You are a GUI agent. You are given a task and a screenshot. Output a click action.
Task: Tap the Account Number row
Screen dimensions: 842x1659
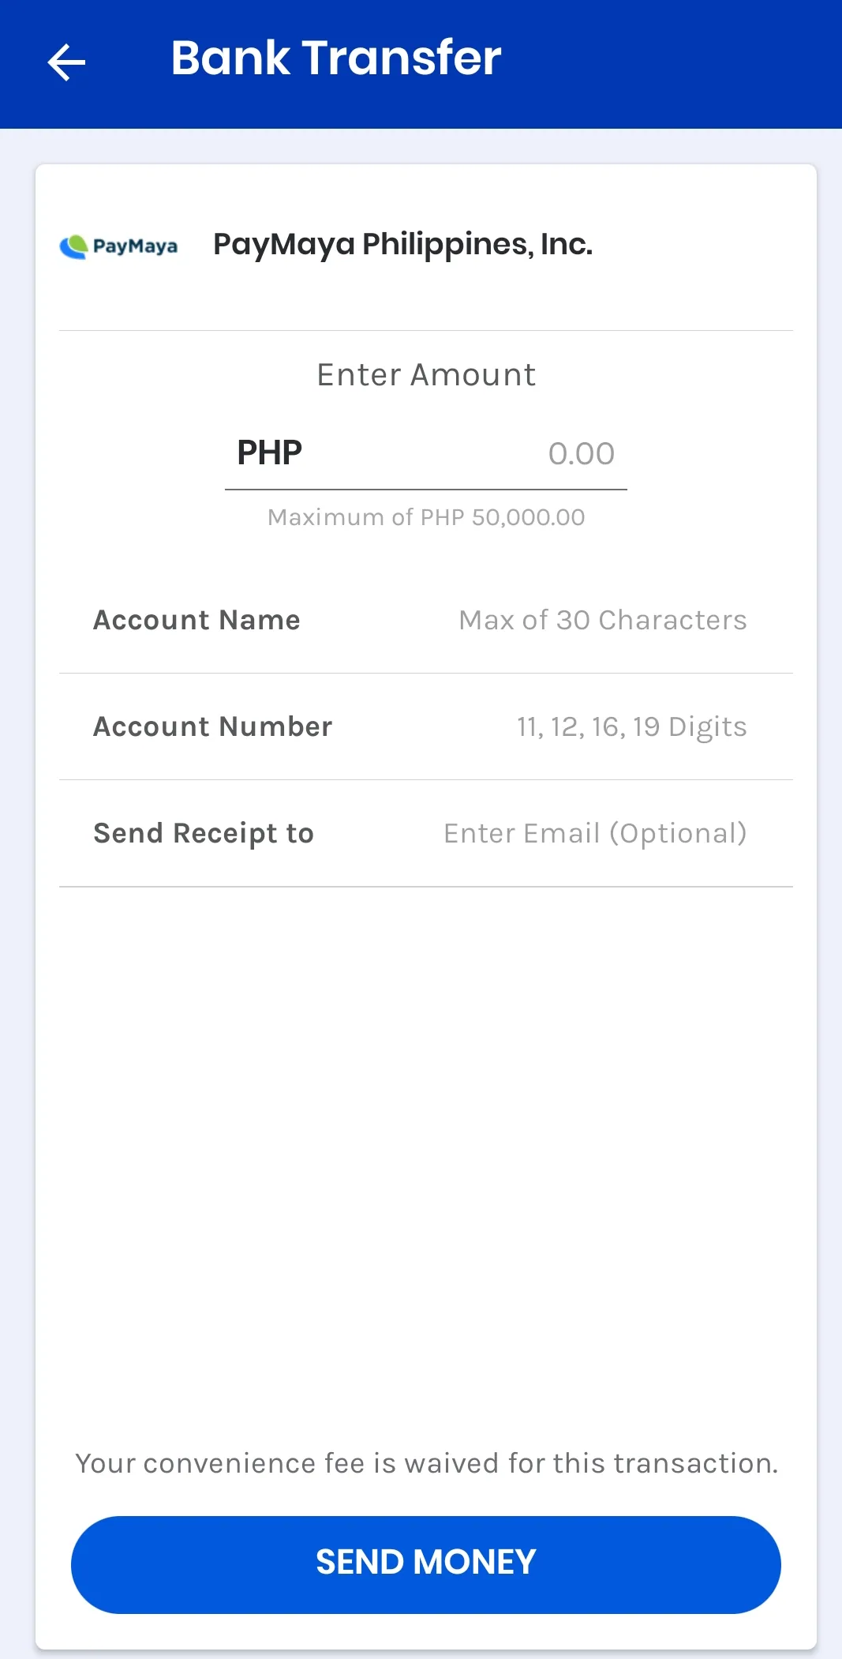click(426, 727)
